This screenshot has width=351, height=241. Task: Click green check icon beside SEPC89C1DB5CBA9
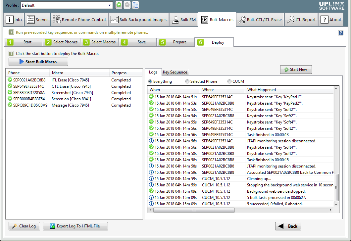(10, 105)
